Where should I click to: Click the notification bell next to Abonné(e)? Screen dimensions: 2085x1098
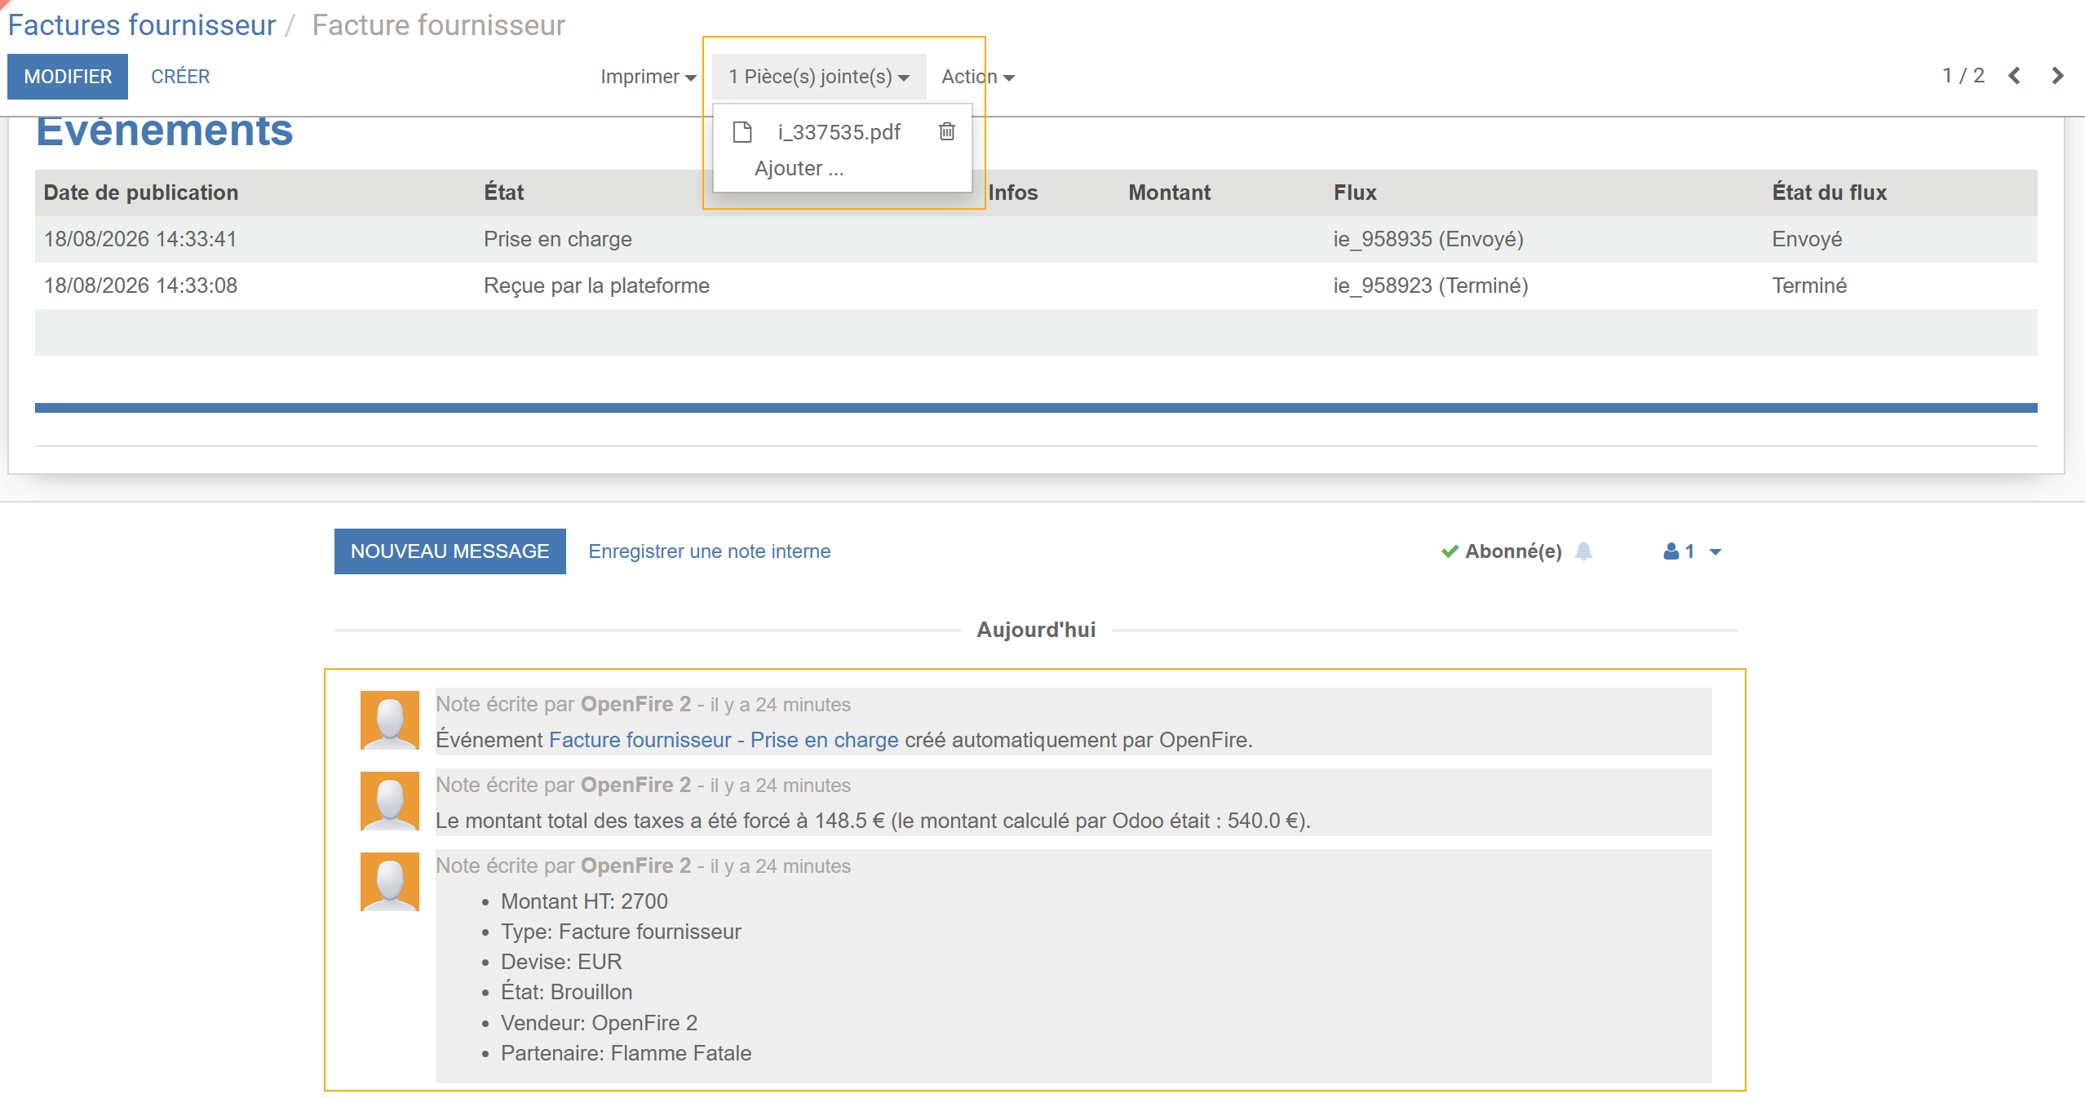[1583, 551]
